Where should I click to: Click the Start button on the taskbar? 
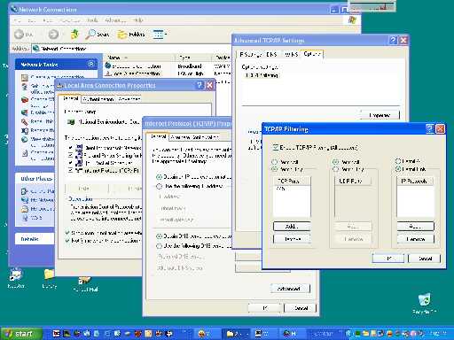click(x=20, y=334)
